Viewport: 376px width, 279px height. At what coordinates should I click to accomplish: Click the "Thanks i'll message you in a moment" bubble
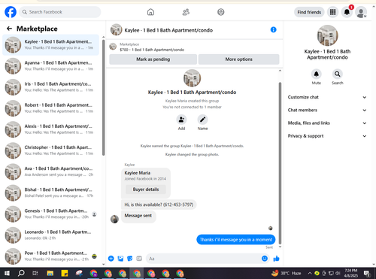pos(236,240)
